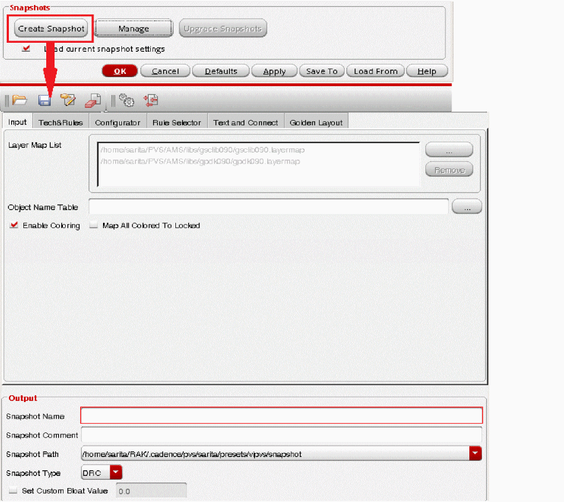564x502 pixels.
Task: Click browse button beside Layer Map List
Action: point(449,150)
